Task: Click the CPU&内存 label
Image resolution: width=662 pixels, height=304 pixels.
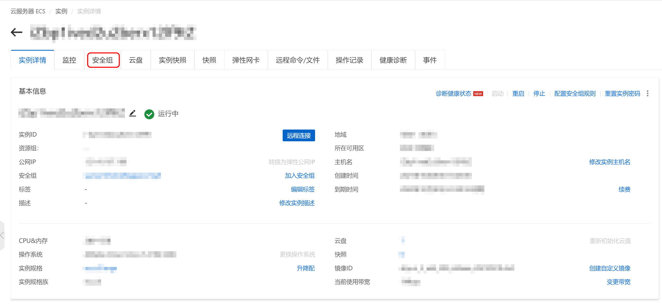Action: pos(33,241)
